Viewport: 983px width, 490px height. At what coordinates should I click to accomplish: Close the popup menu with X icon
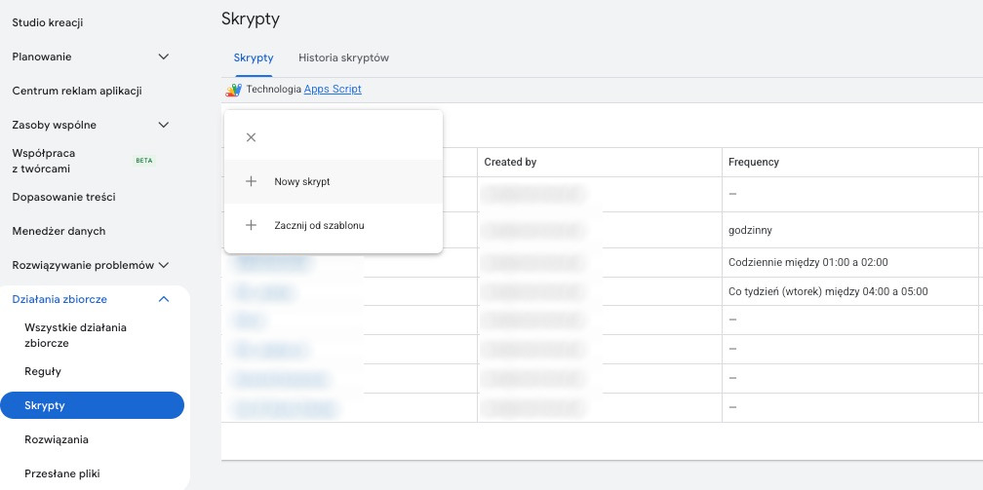251,137
